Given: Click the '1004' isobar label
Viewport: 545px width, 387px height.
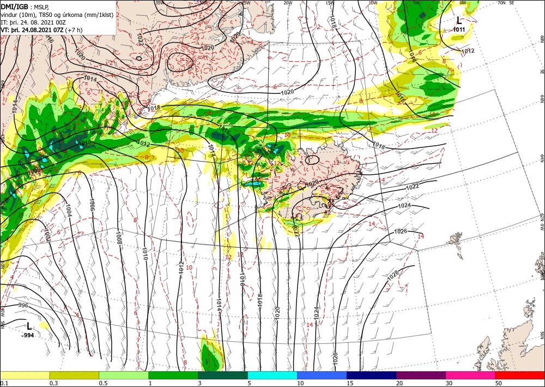Looking at the screenshot, I should (x=68, y=211).
